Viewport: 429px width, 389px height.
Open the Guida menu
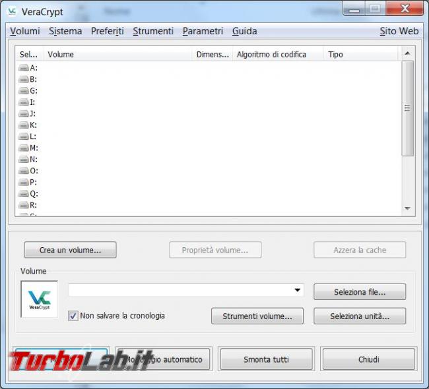click(245, 31)
